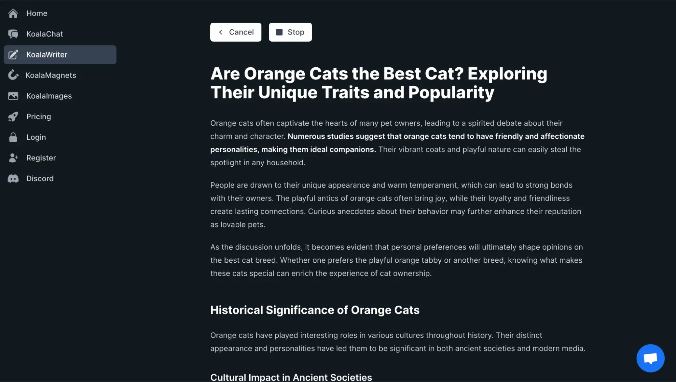Click the Home navigation icon

tap(13, 13)
